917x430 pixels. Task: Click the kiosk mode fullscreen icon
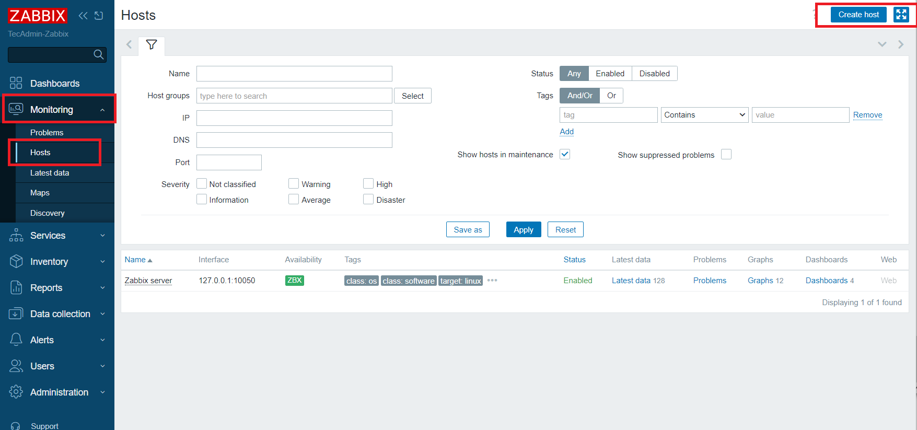[x=901, y=15]
